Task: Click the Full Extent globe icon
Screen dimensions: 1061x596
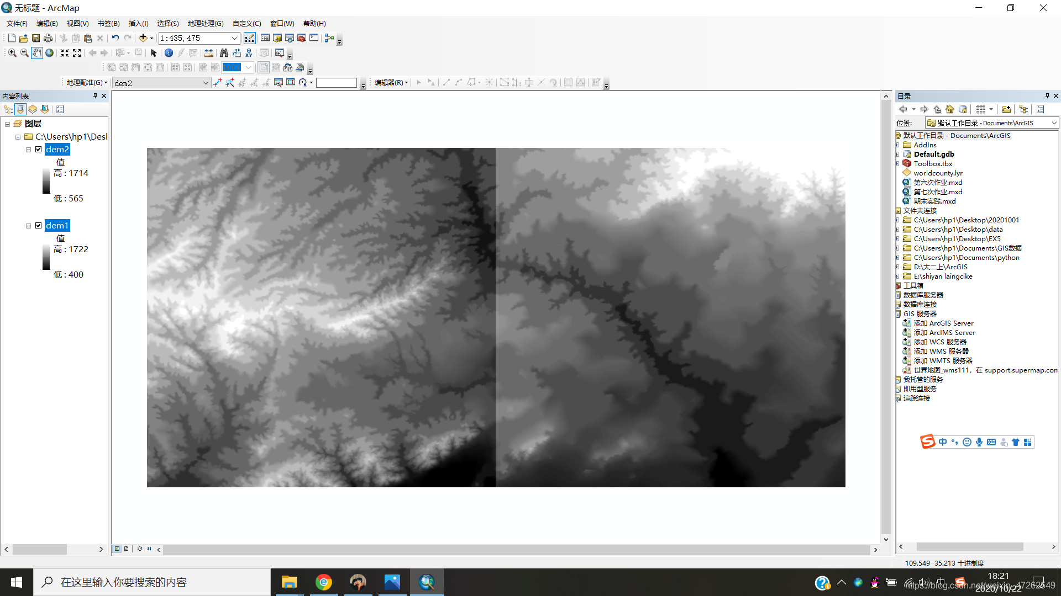Action: pos(49,53)
